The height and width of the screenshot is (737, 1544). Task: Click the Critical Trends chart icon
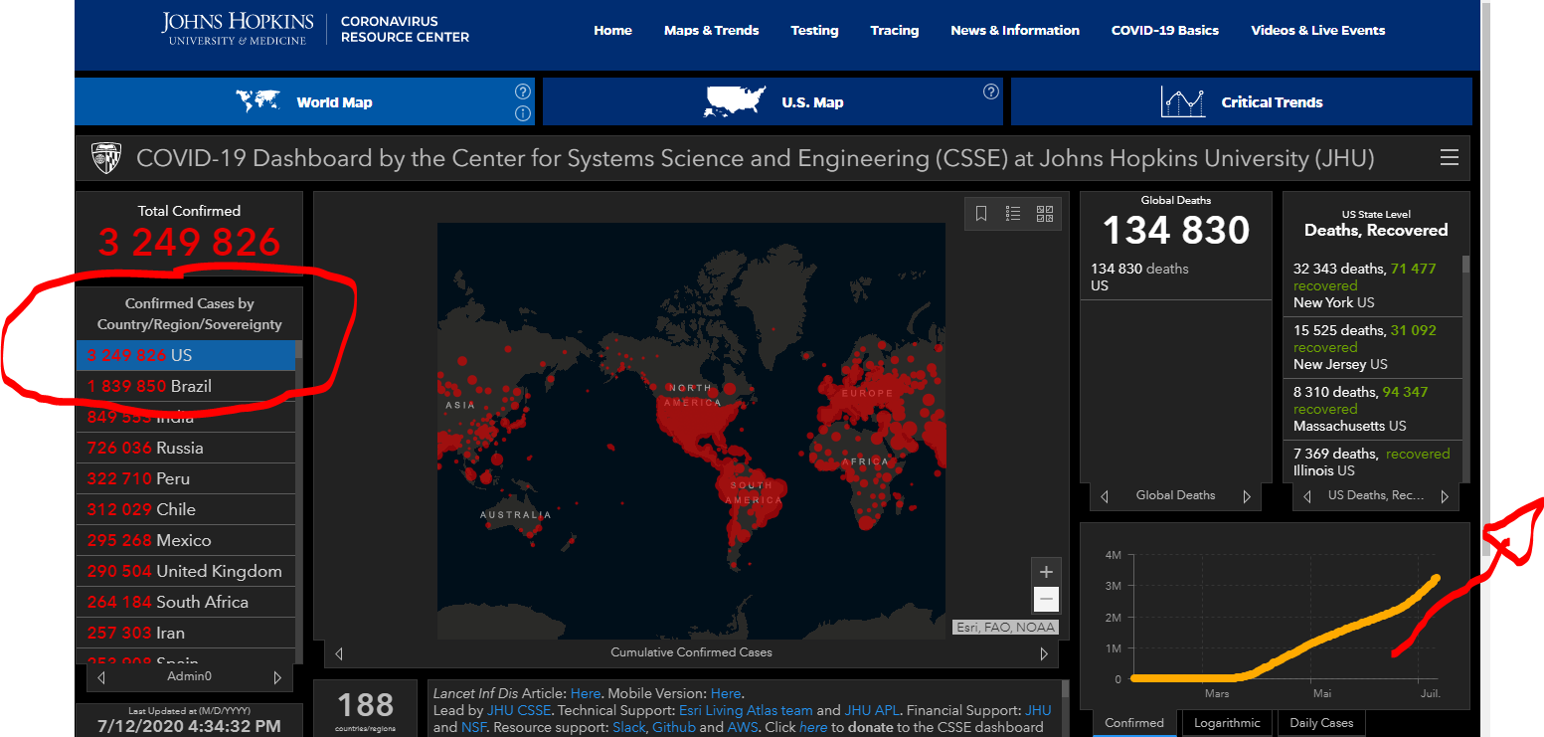1183,101
